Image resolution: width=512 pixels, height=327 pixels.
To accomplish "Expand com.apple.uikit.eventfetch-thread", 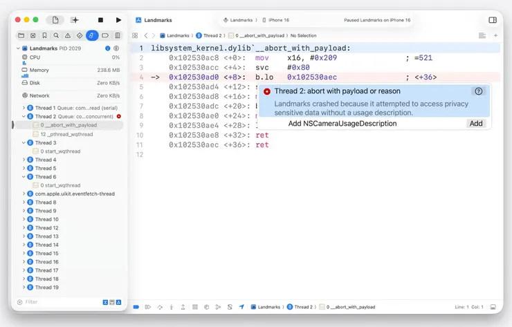I will (24, 194).
